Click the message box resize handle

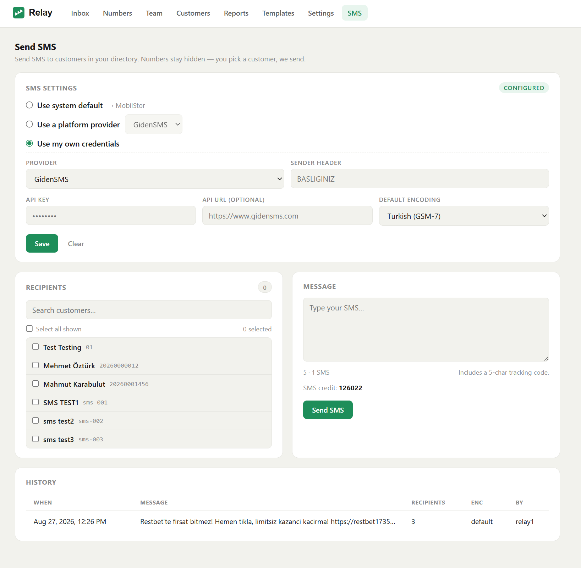(x=546, y=359)
